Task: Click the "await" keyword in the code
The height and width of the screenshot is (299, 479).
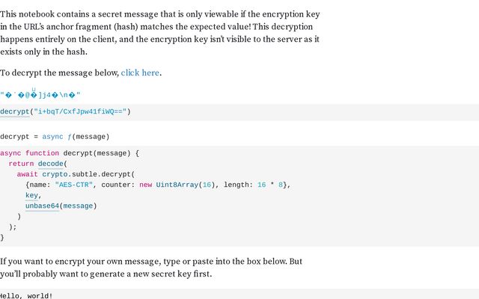Action: point(27,174)
